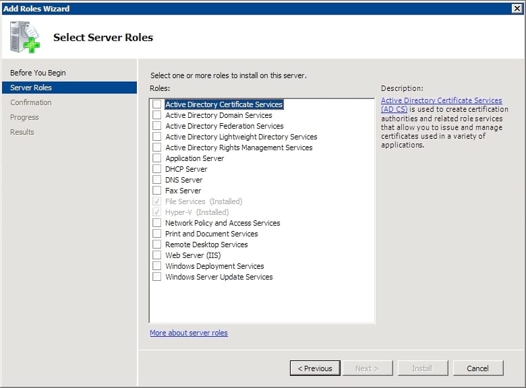
Task: Check the DNS Server role
Action: coord(156,180)
